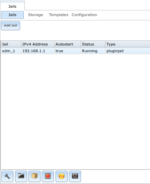Select the Jails sub-tab button

[12, 15]
